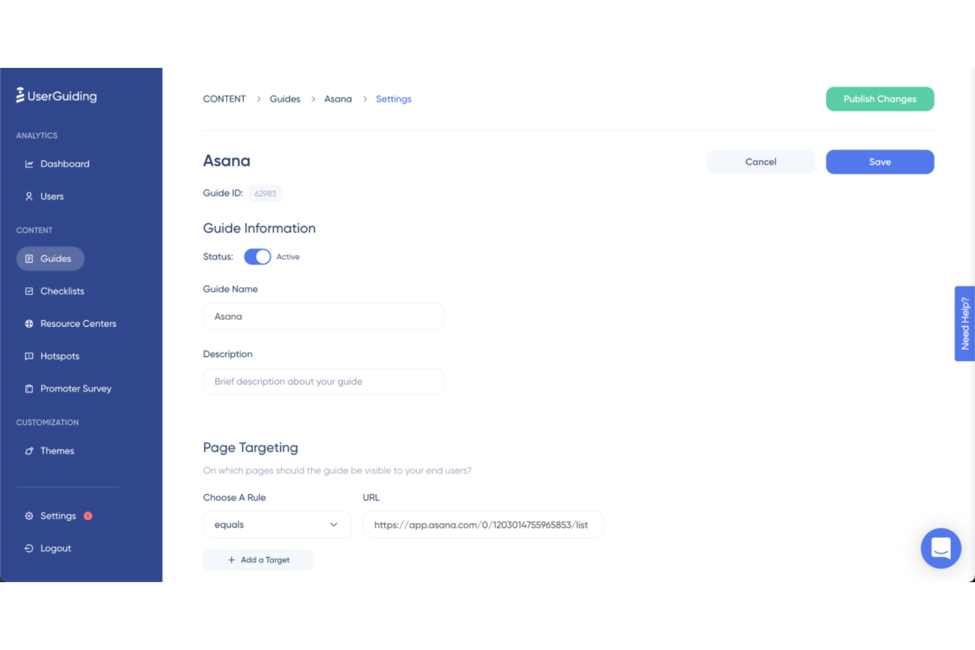Click the Guide ID value 62983

(265, 194)
